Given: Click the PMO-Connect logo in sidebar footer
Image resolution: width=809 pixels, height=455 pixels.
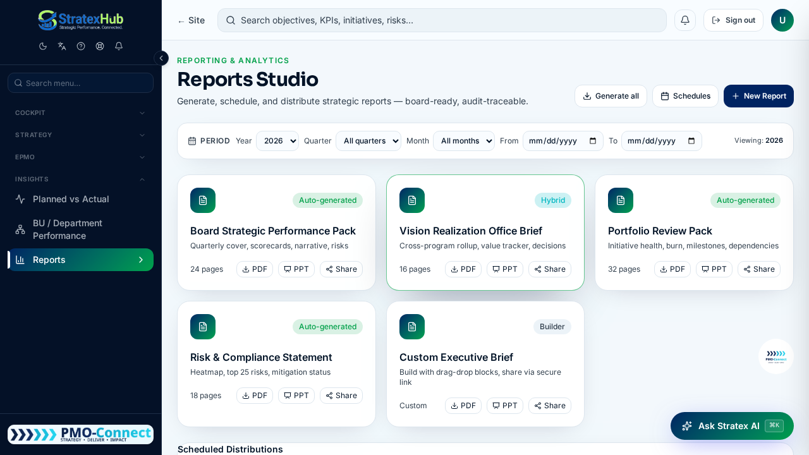Looking at the screenshot, I should click(80, 434).
